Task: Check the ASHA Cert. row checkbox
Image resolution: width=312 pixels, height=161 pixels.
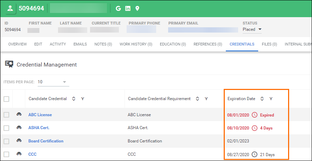Action: (x=6, y=128)
